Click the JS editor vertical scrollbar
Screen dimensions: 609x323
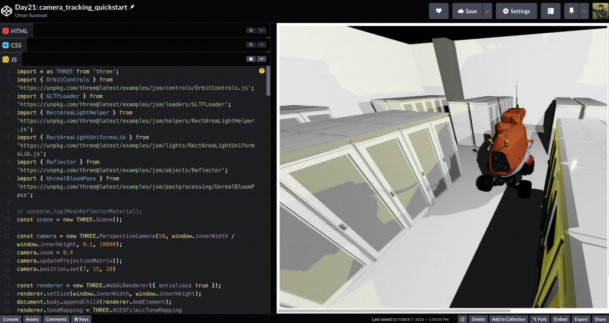(x=268, y=81)
